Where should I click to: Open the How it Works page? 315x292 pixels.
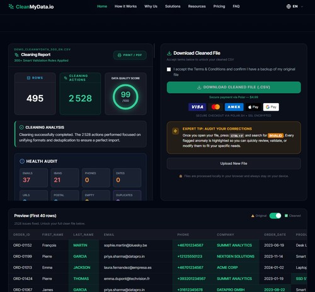pyautogui.click(x=125, y=6)
